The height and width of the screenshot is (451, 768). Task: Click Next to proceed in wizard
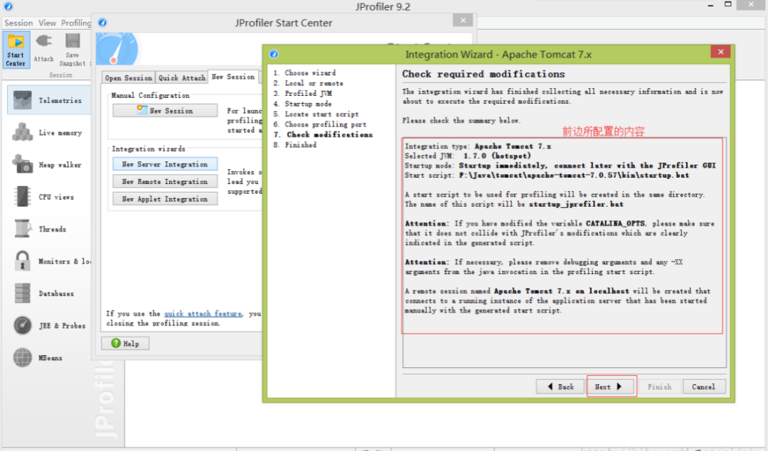tap(612, 386)
